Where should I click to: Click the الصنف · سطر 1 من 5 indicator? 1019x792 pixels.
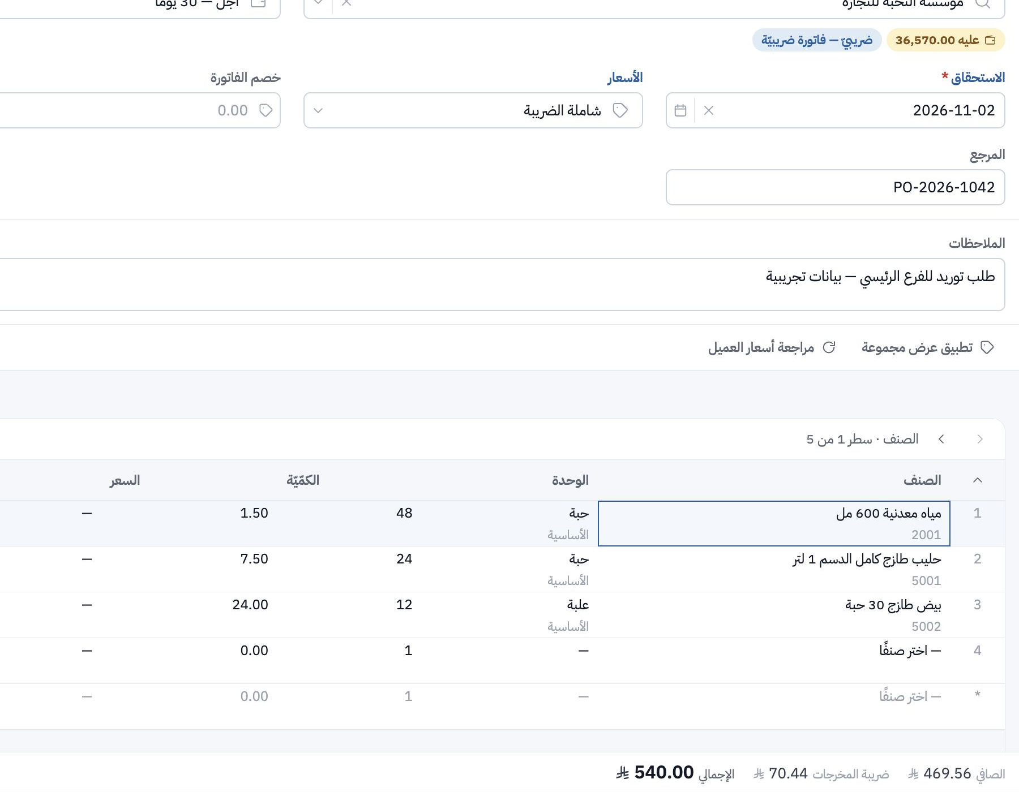tap(862, 439)
